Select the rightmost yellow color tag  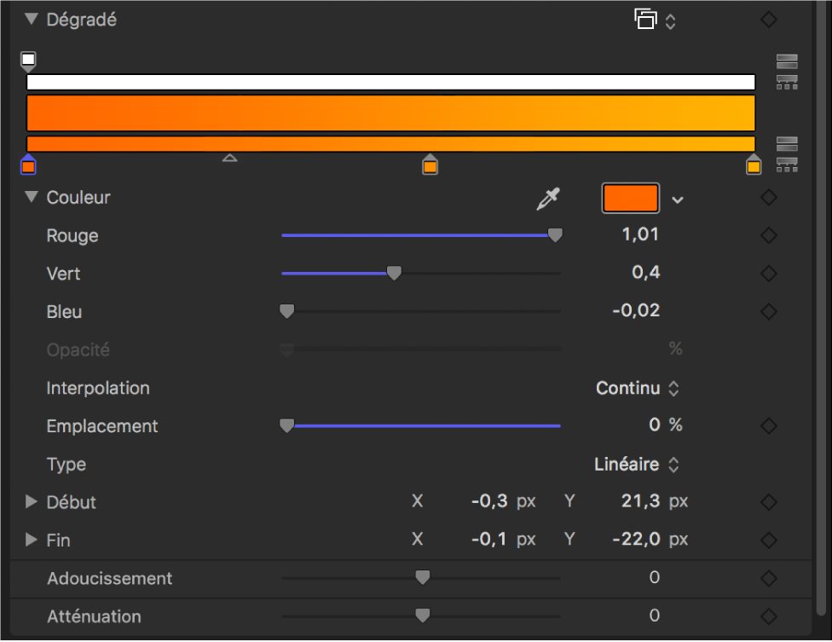pos(754,165)
